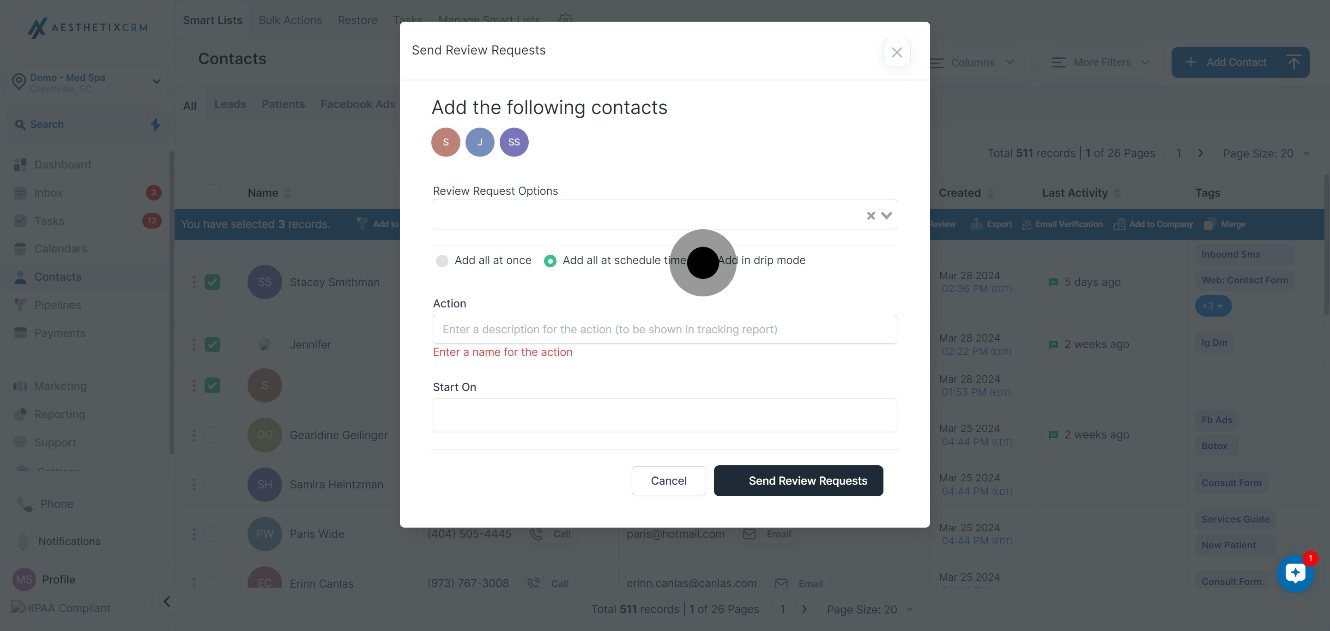The height and width of the screenshot is (631, 1330).
Task: Open the Inbox from the sidebar
Action: (48, 192)
